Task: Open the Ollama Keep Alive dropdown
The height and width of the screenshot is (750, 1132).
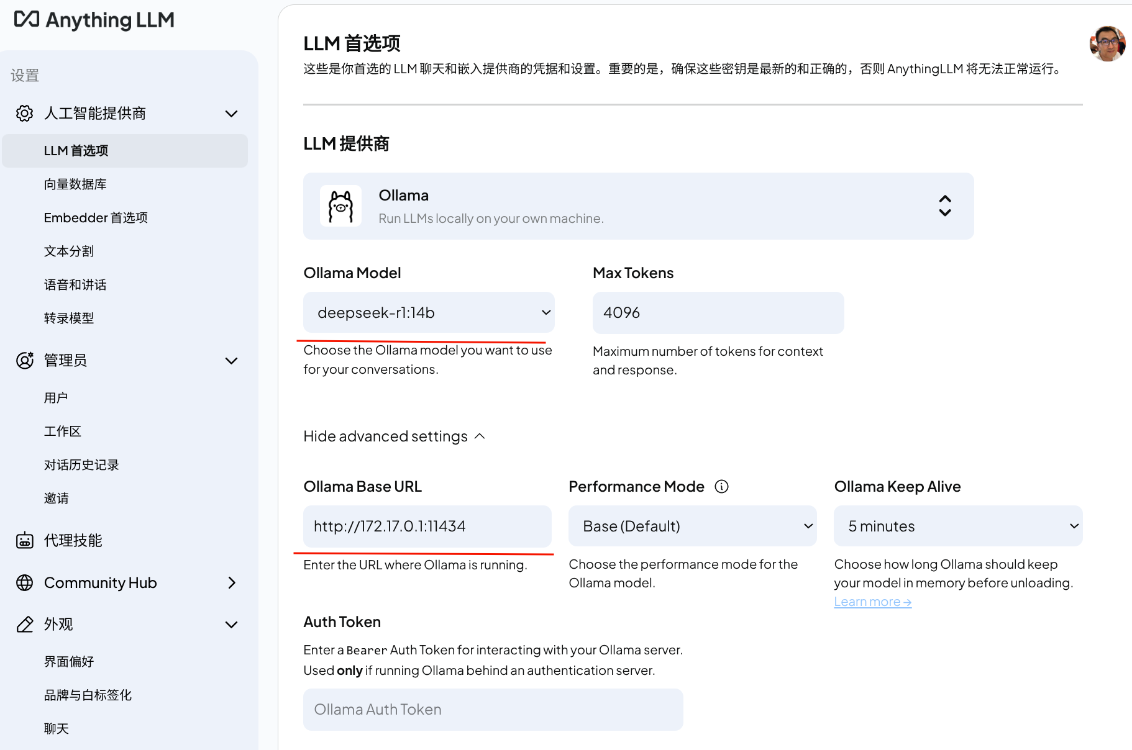Action: (958, 526)
